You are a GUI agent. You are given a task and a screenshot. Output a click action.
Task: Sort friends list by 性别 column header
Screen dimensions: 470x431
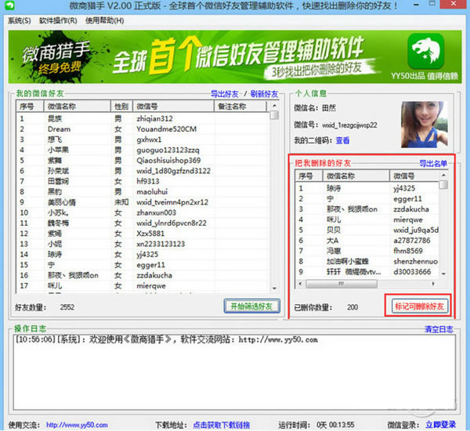pos(121,107)
